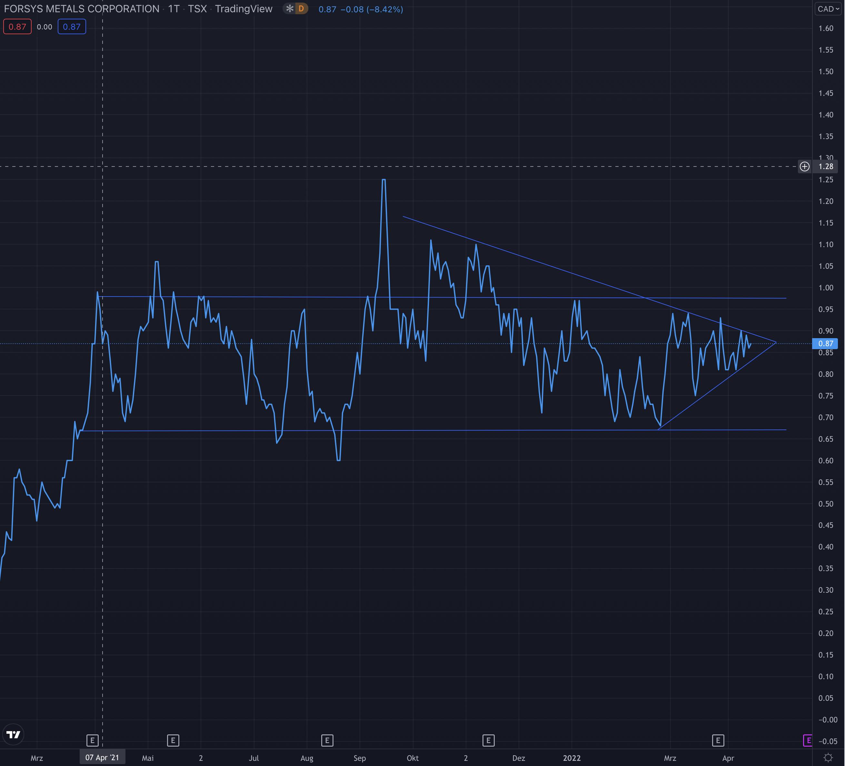Toggle the orange D delayed-data badge

coord(301,9)
